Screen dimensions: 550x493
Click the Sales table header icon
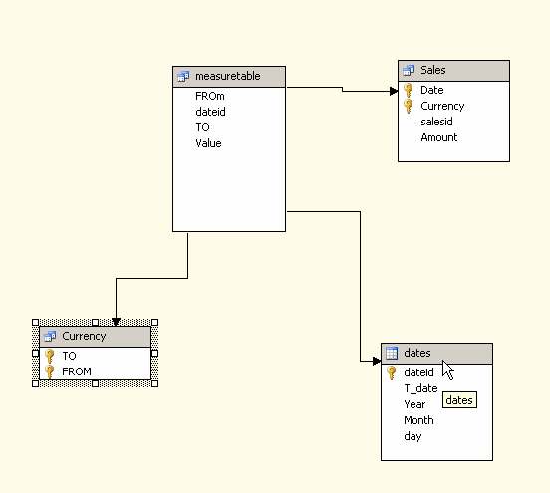(x=409, y=70)
